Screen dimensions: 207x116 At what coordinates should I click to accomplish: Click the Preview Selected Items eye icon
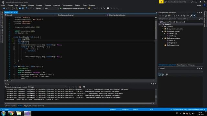pos(188,16)
